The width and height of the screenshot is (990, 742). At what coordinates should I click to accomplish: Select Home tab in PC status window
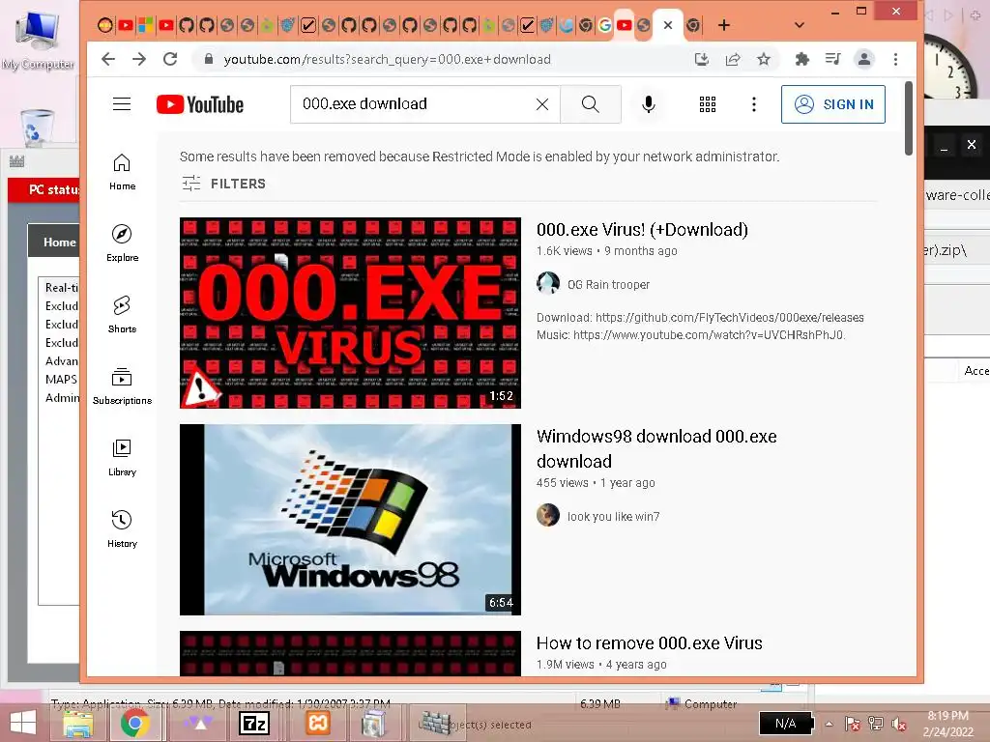tap(57, 242)
